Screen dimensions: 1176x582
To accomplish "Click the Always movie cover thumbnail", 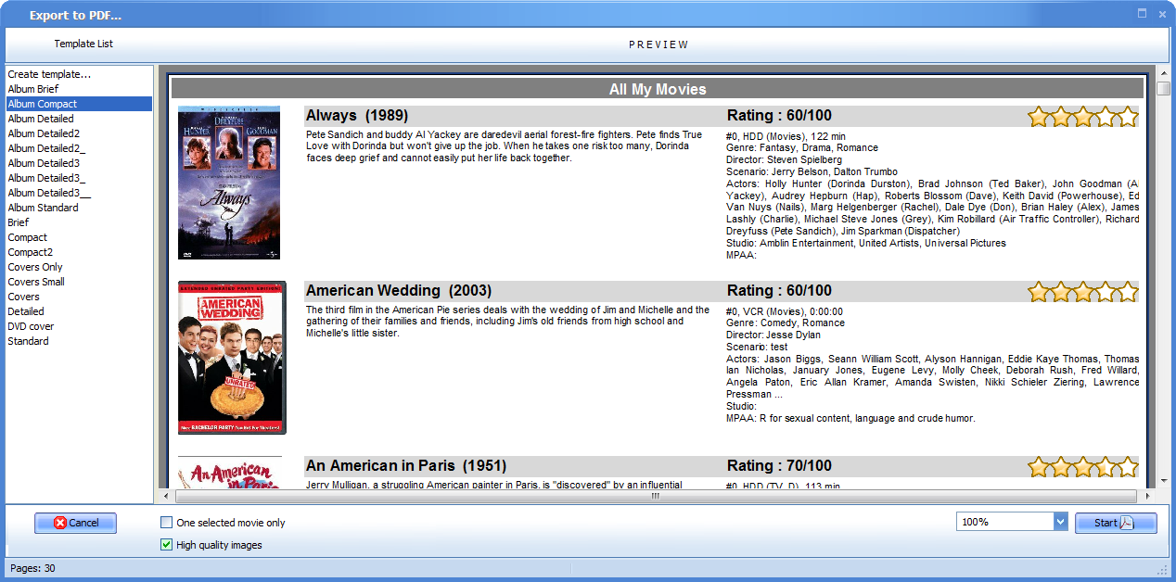I will point(229,183).
